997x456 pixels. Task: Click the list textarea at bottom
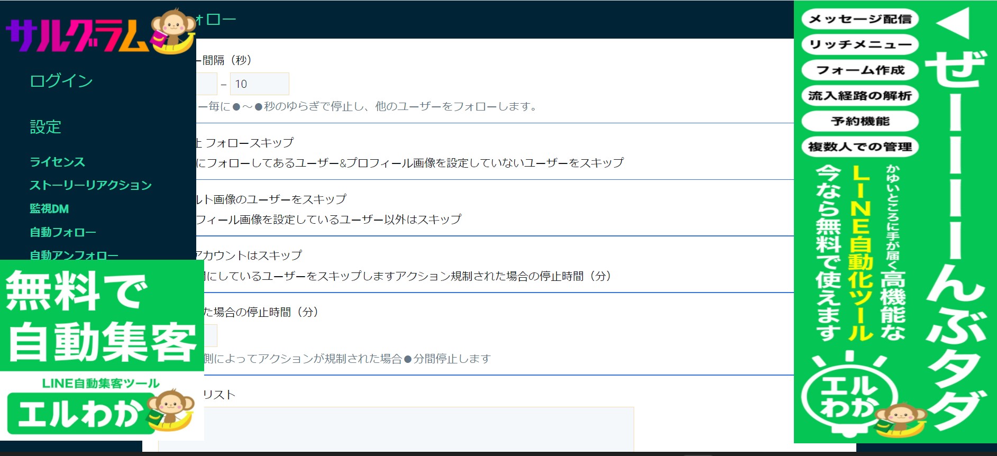coord(396,428)
